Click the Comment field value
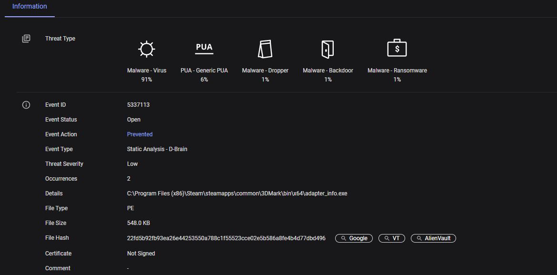The height and width of the screenshot is (275, 557). point(128,268)
